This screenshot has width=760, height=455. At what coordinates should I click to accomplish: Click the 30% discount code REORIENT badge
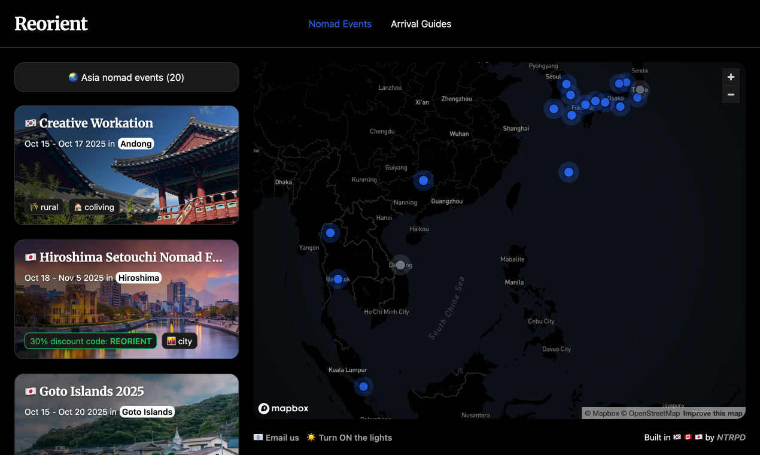point(90,341)
